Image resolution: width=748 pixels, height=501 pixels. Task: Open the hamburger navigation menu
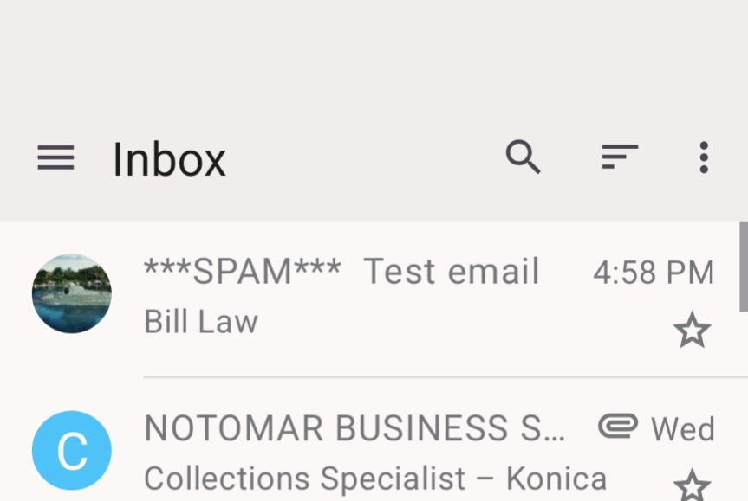(55, 158)
